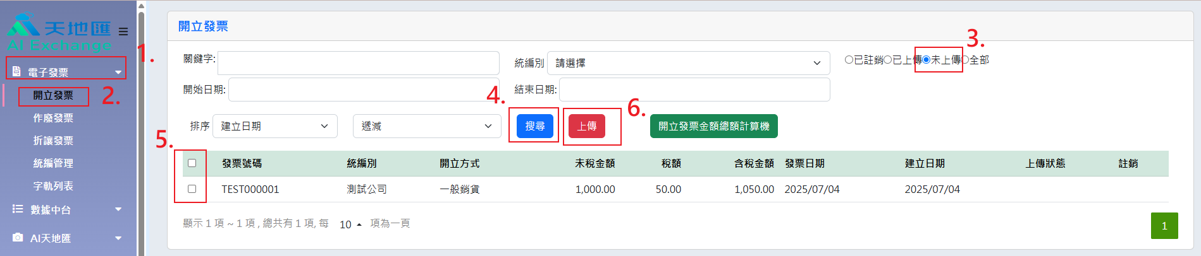
Task: Go to 折讓發票 in the sidebar
Action: click(53, 141)
